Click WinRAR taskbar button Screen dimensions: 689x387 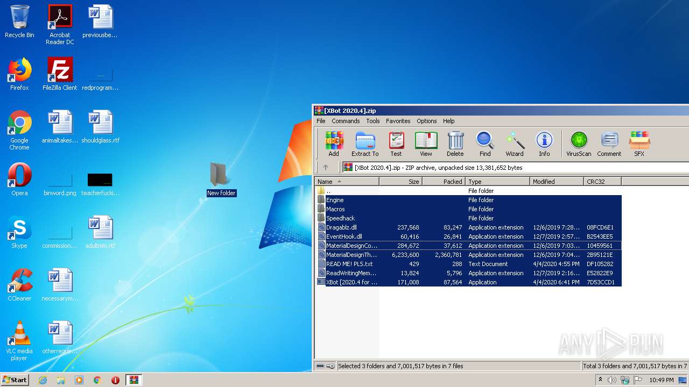pyautogui.click(x=133, y=380)
